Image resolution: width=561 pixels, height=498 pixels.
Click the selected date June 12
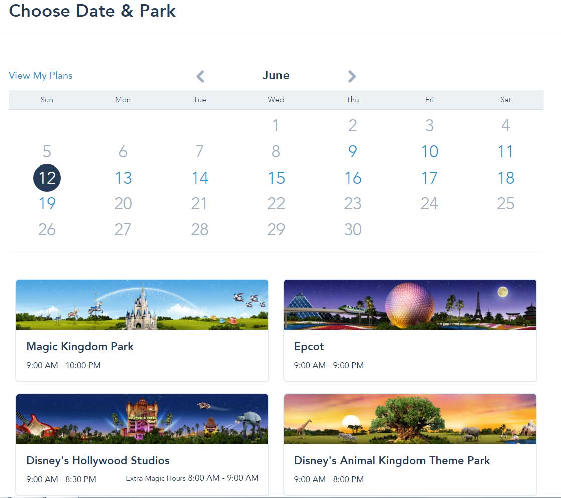(x=47, y=178)
